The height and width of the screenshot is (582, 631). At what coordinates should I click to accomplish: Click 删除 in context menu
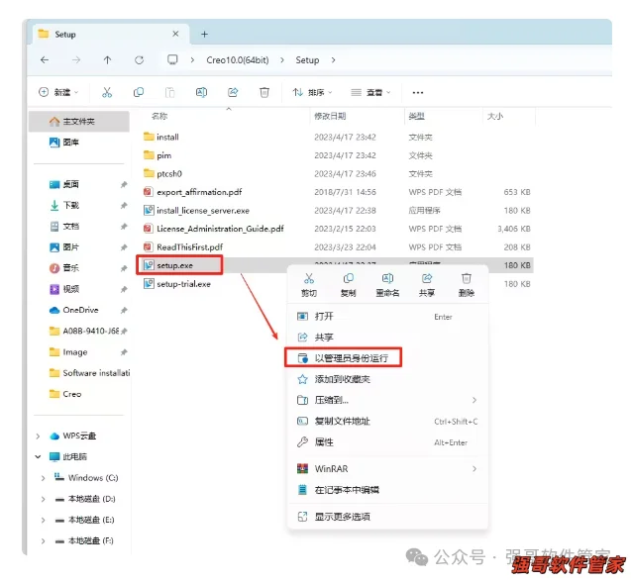pyautogui.click(x=466, y=285)
